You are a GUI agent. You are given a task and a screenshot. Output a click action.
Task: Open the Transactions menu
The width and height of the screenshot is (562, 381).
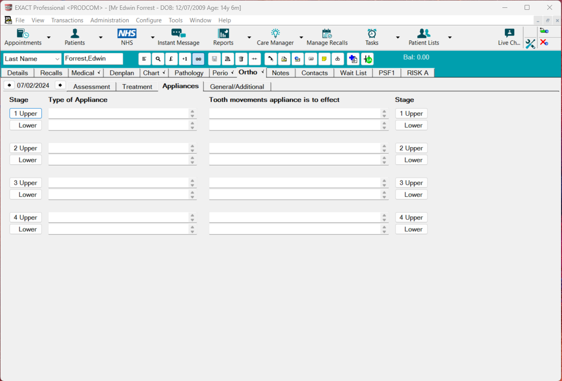point(67,20)
